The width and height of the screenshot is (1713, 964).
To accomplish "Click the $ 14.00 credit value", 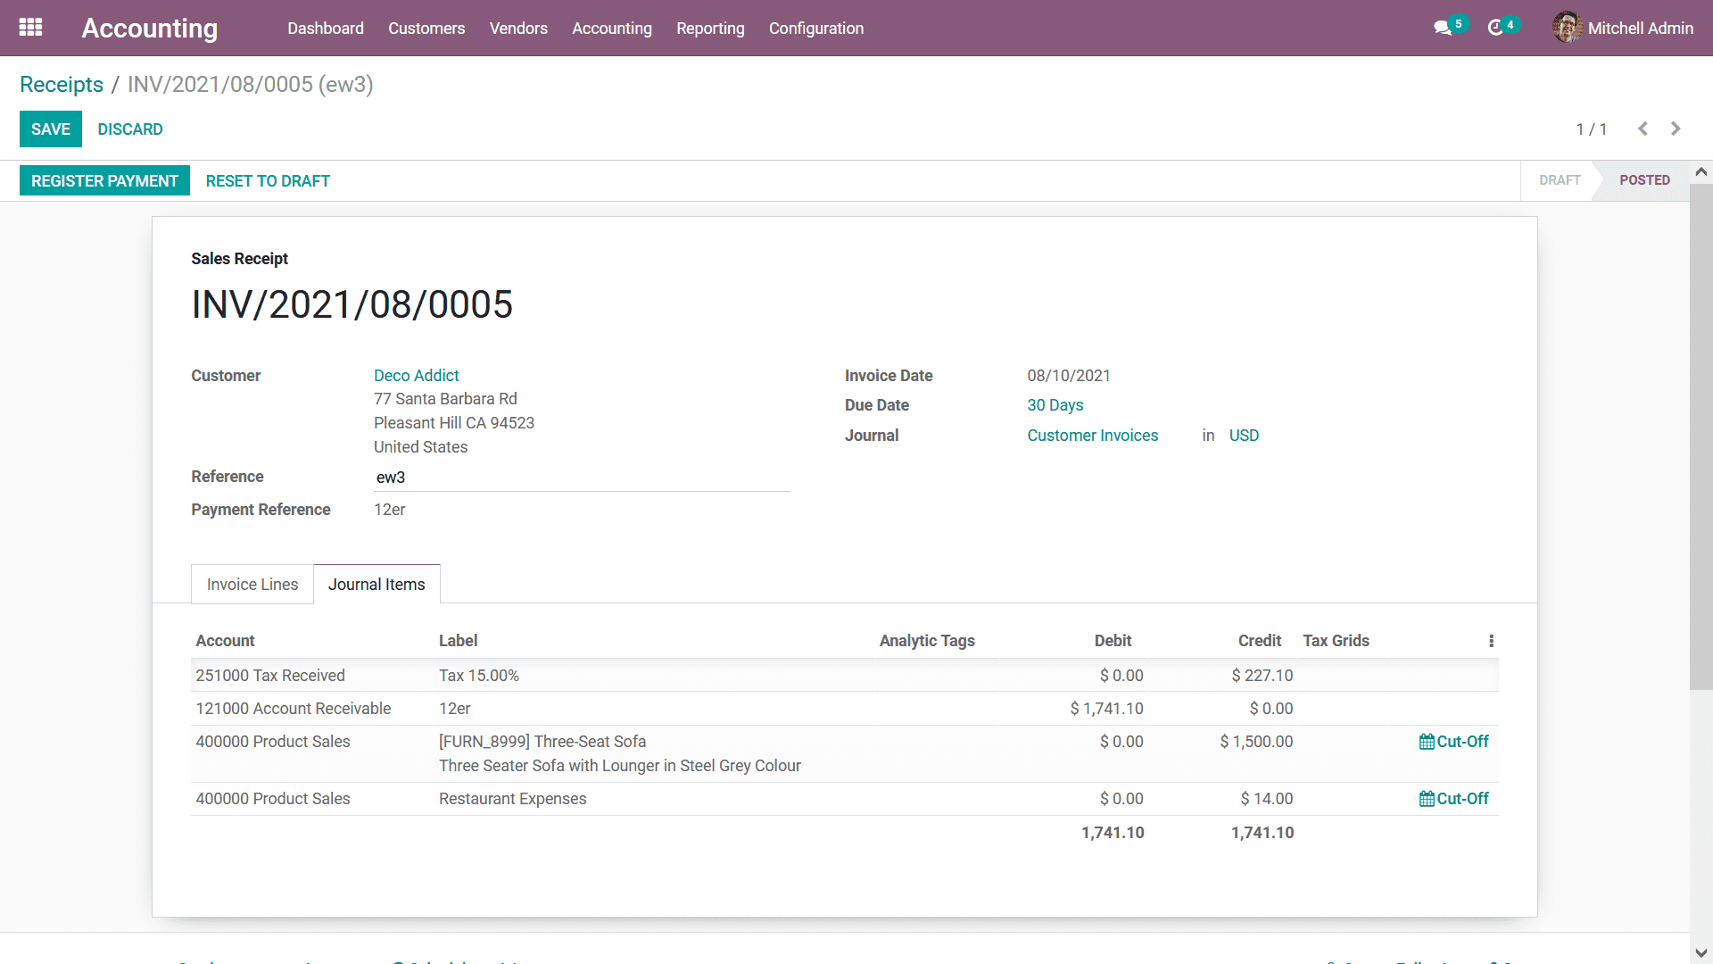I will click(x=1266, y=799).
